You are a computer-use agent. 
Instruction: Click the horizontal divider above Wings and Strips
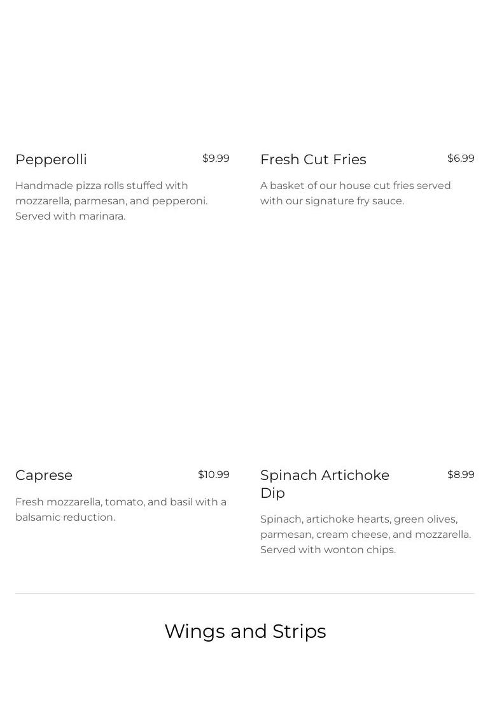point(245,593)
